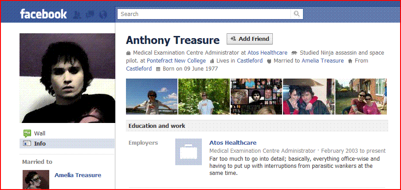The height and width of the screenshot is (190, 401).
Task: Open Amelia Treasure link in sidebar
Action: point(78,175)
